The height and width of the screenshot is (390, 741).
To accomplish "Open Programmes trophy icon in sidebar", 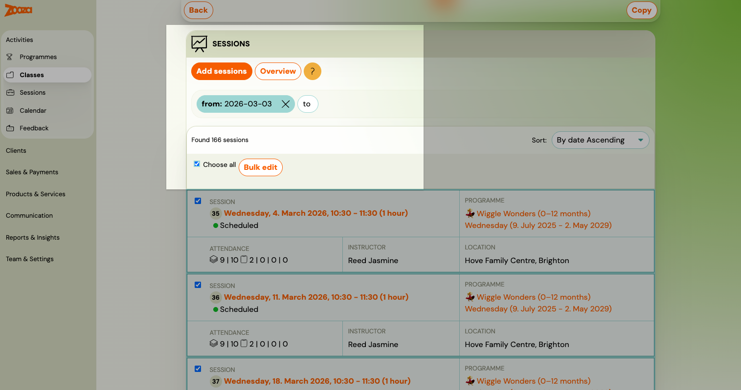I will [x=10, y=57].
